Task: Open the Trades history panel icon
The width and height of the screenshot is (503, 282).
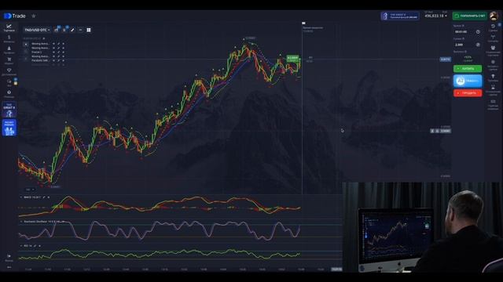Action: [x=493, y=27]
